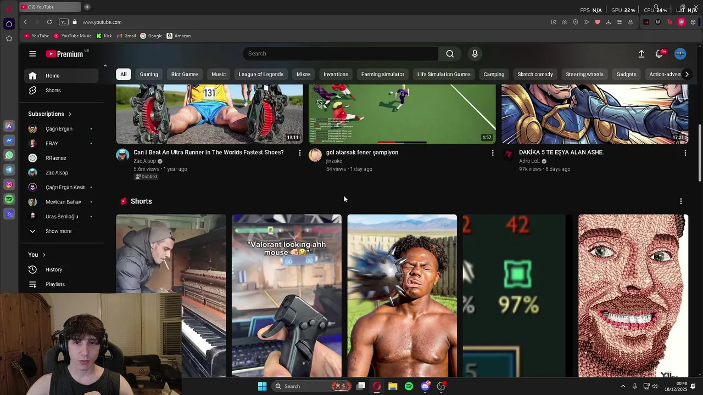Click the YouTube search input field

341,54
